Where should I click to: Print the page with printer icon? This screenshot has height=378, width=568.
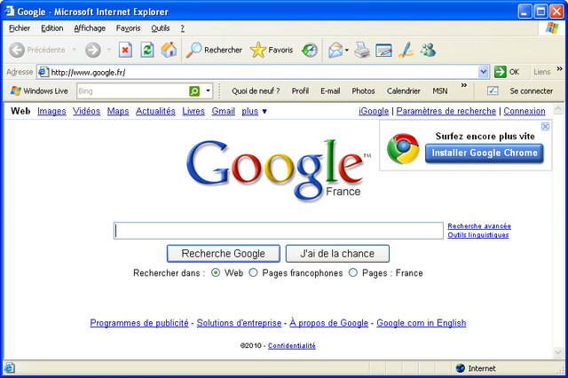362,50
